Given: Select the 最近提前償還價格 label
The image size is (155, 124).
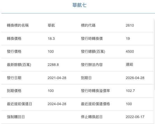Looking at the screenshot, I should coord(96,104).
